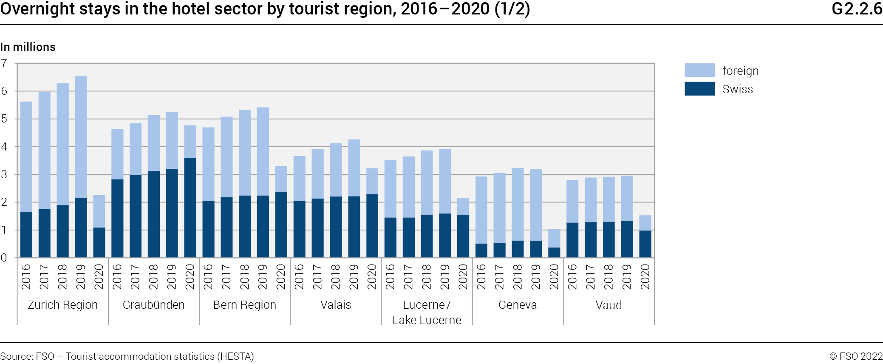Click the 'In millions' unit label

coord(28,47)
